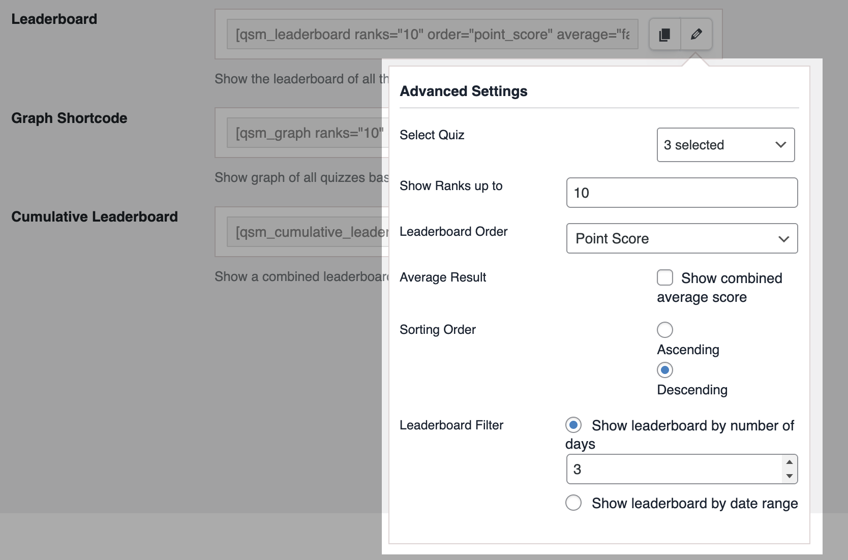Select Descending sorting order
The height and width of the screenshot is (560, 848).
(x=665, y=370)
